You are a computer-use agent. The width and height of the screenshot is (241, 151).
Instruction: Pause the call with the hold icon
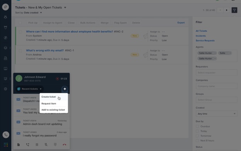pos(37,144)
